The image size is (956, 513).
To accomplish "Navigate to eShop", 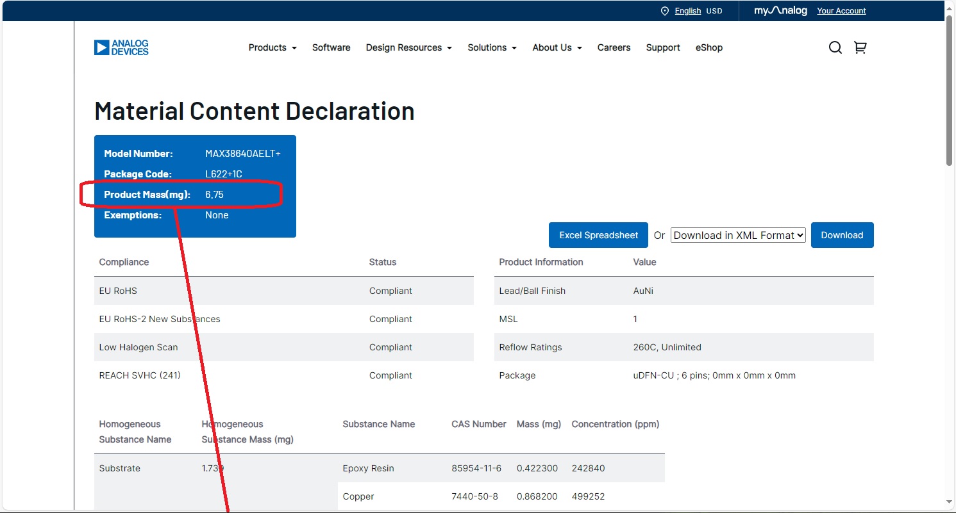I will 709,47.
